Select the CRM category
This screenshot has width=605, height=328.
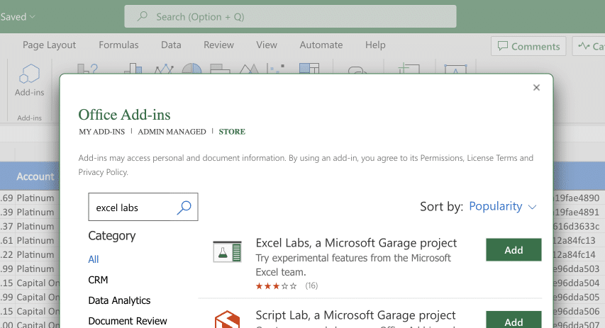[x=98, y=280]
